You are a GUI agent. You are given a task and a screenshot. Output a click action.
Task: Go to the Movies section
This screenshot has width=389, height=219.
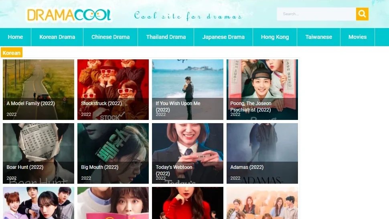(x=357, y=37)
